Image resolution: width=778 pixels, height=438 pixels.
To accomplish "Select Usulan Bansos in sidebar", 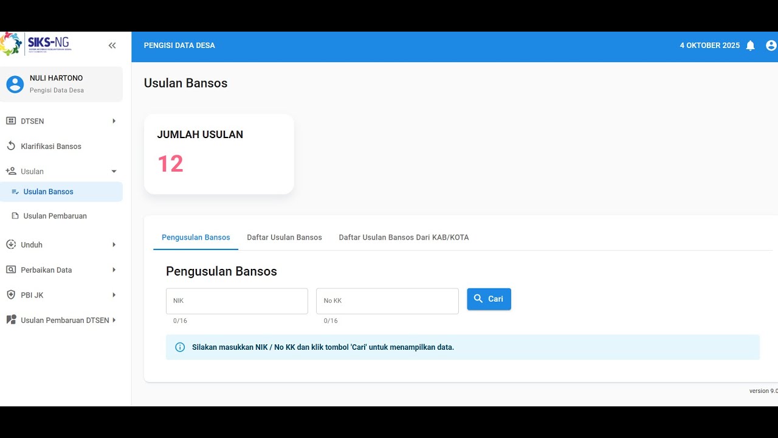I will (61, 192).
